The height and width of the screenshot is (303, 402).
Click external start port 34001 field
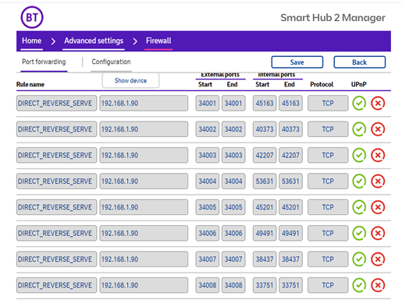(x=208, y=103)
